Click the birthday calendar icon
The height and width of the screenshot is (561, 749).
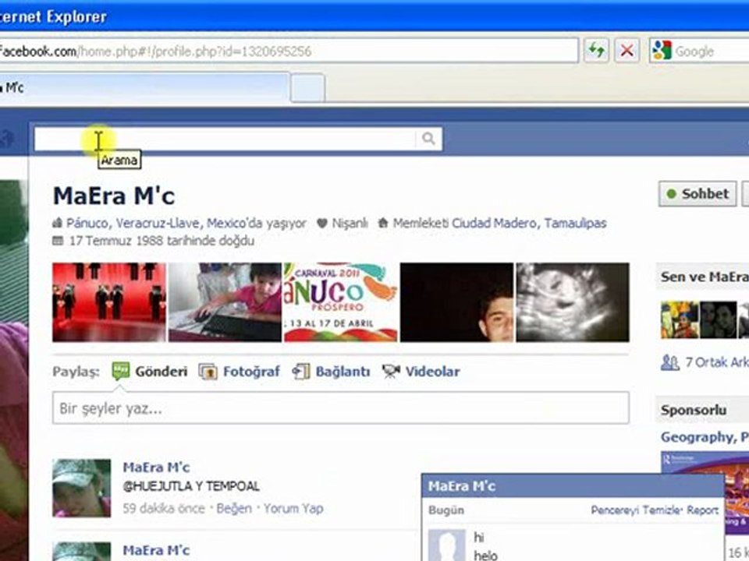pyautogui.click(x=58, y=241)
